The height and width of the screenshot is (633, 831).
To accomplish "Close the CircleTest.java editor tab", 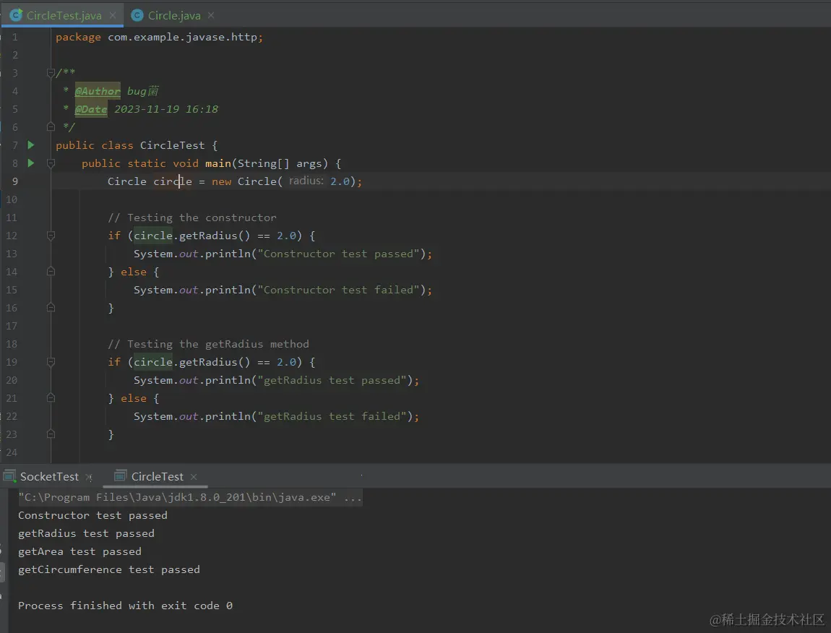I will coord(113,15).
